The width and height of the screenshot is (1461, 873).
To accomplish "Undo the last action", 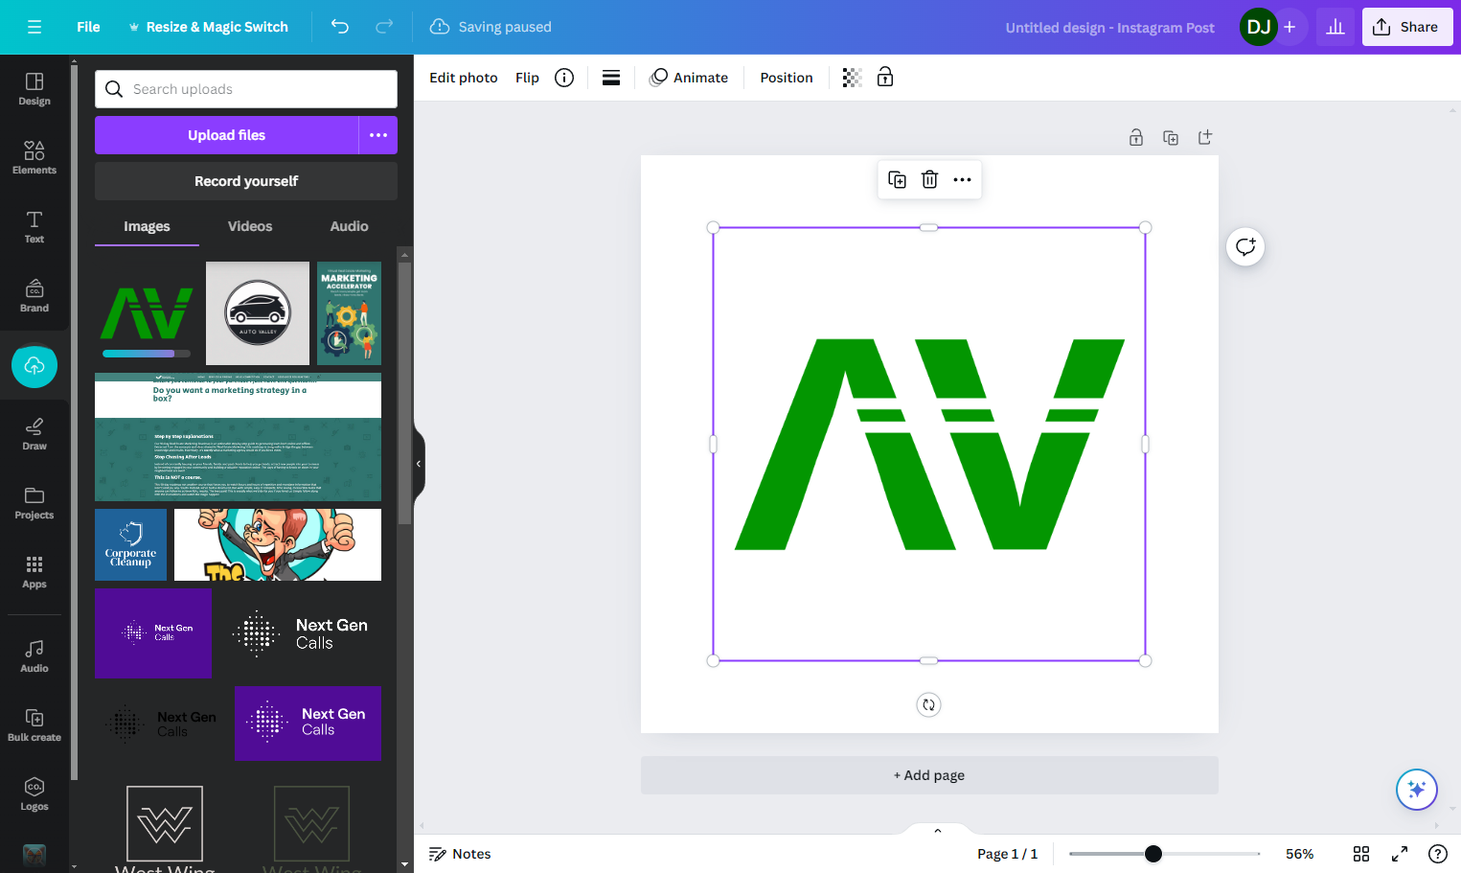I will tap(340, 27).
